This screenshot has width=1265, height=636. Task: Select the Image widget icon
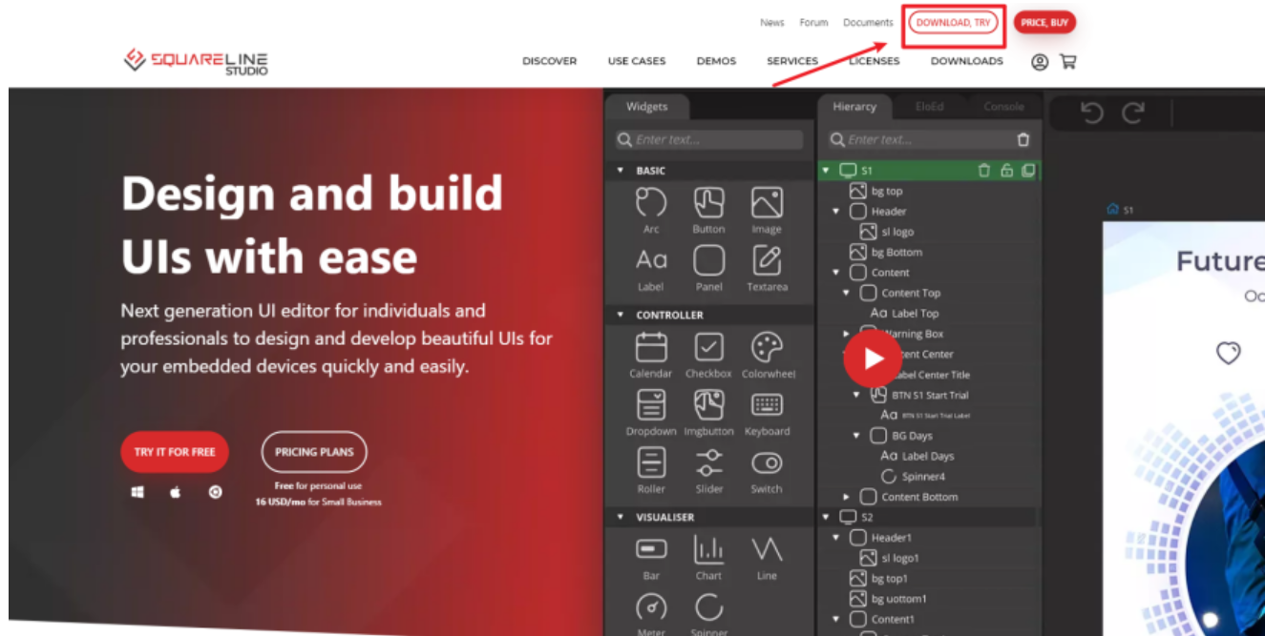tap(767, 203)
